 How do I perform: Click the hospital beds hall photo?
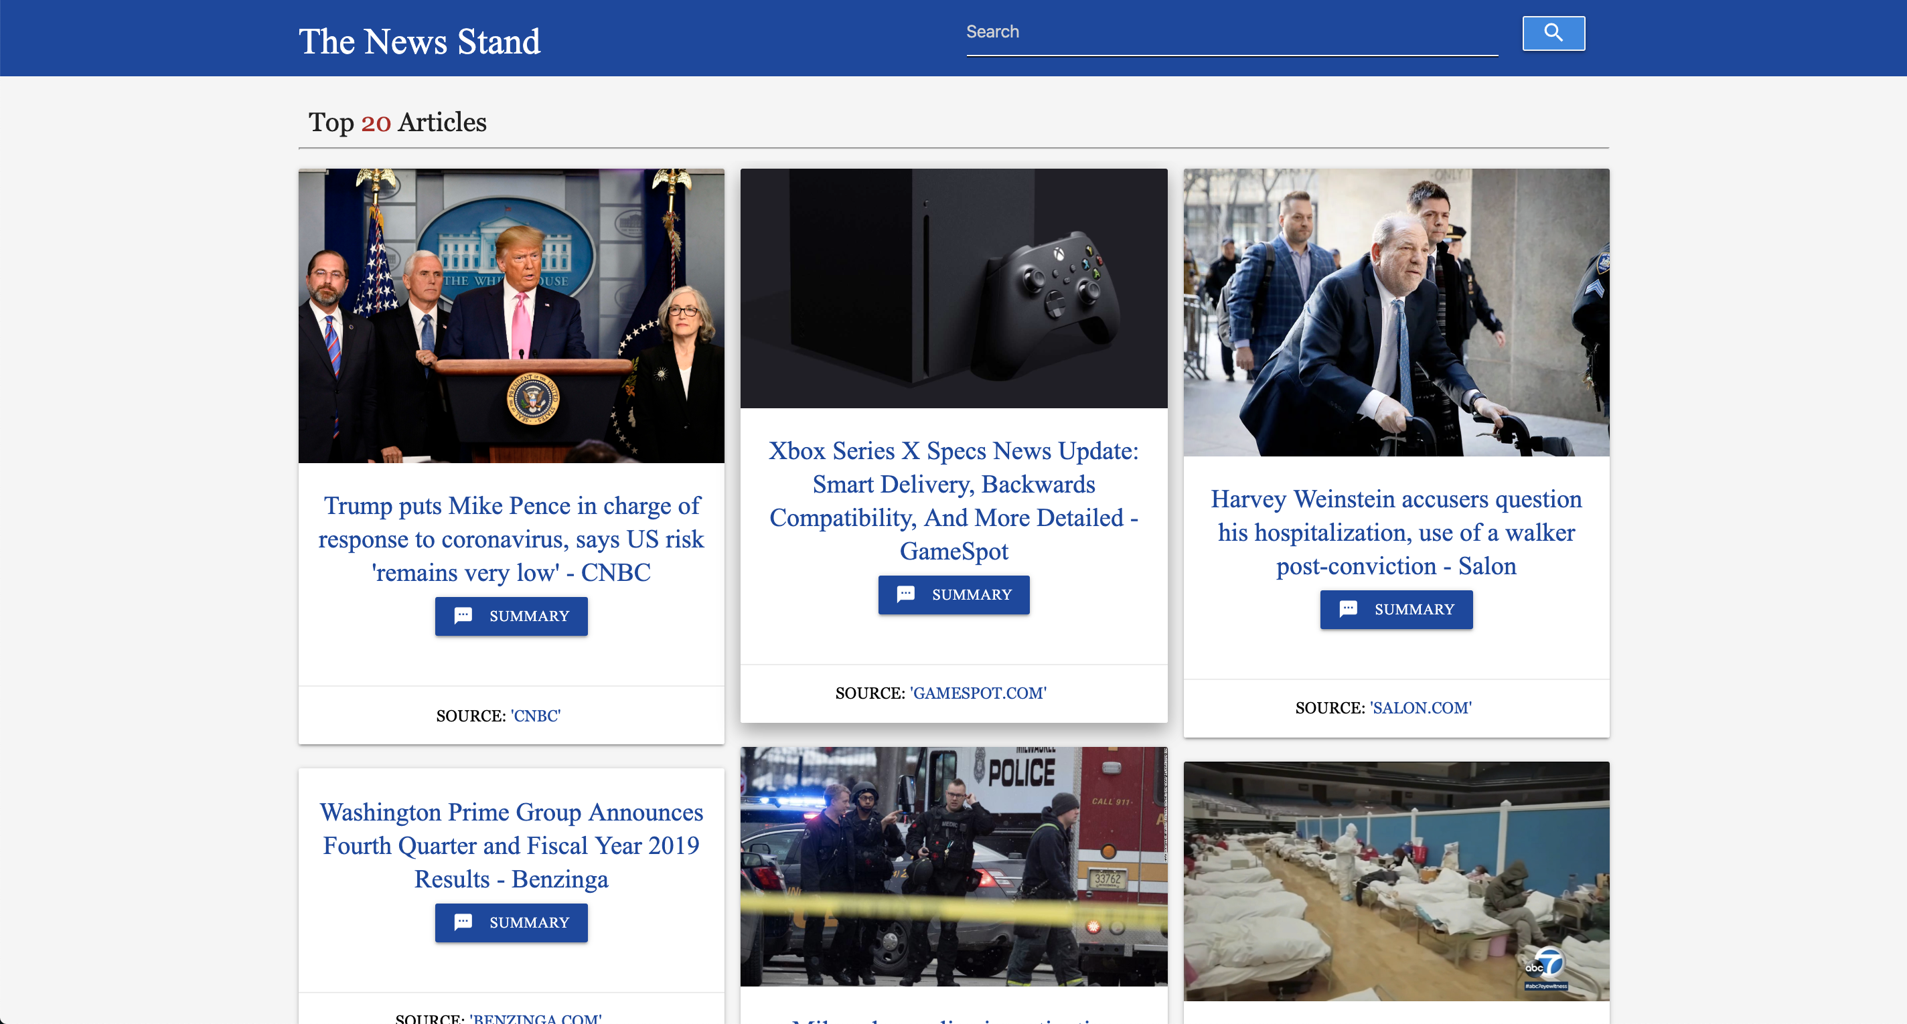1395,881
